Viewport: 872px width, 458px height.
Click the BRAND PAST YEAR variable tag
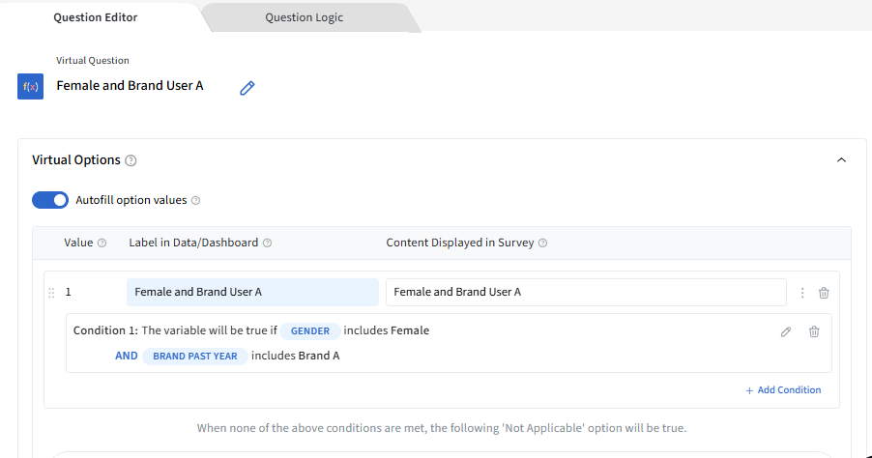pyautogui.click(x=194, y=356)
